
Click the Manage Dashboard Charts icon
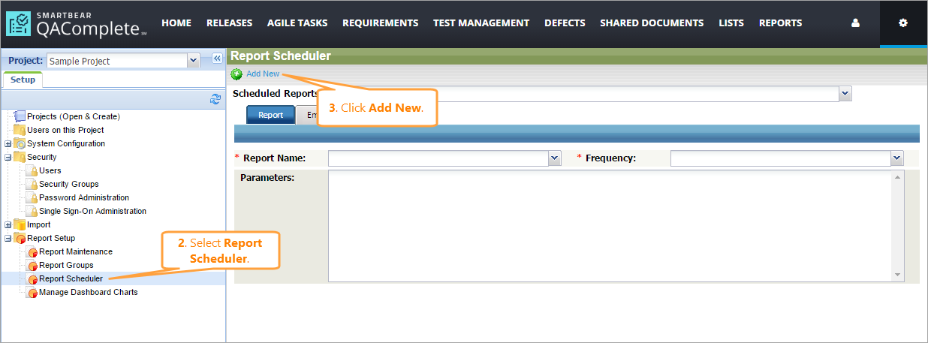[x=32, y=293]
